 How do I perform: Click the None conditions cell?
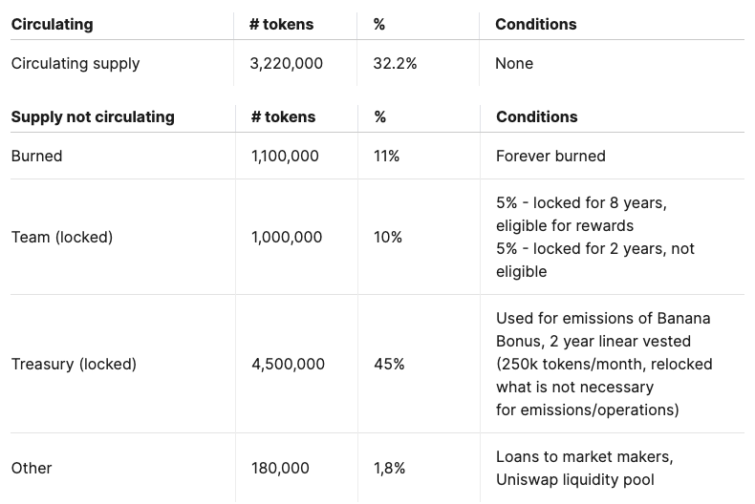(514, 64)
